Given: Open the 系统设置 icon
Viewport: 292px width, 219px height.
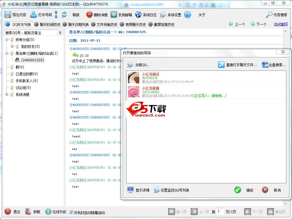Looking at the screenshot, I should 163,15.
